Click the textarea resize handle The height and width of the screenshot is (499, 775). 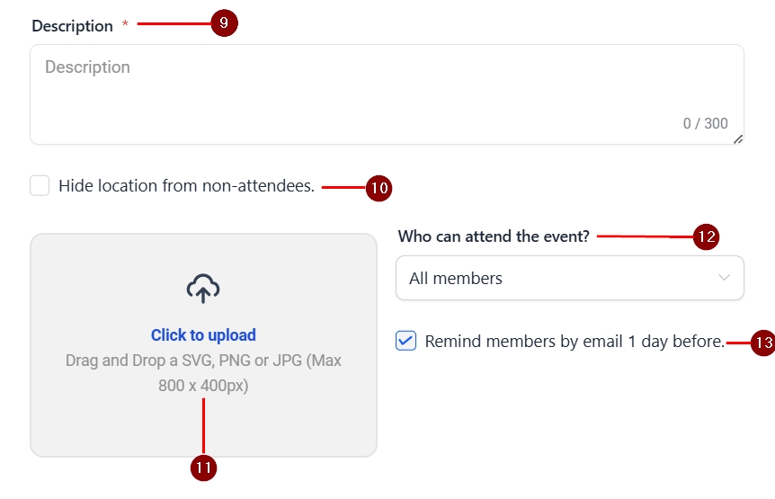(x=738, y=138)
